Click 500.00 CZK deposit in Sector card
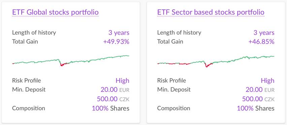 258,99
